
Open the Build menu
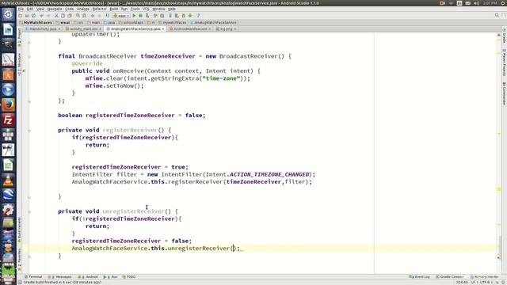click(114, 9)
